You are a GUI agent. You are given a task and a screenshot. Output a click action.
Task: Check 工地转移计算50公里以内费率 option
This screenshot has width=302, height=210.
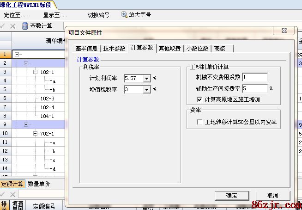(199, 122)
